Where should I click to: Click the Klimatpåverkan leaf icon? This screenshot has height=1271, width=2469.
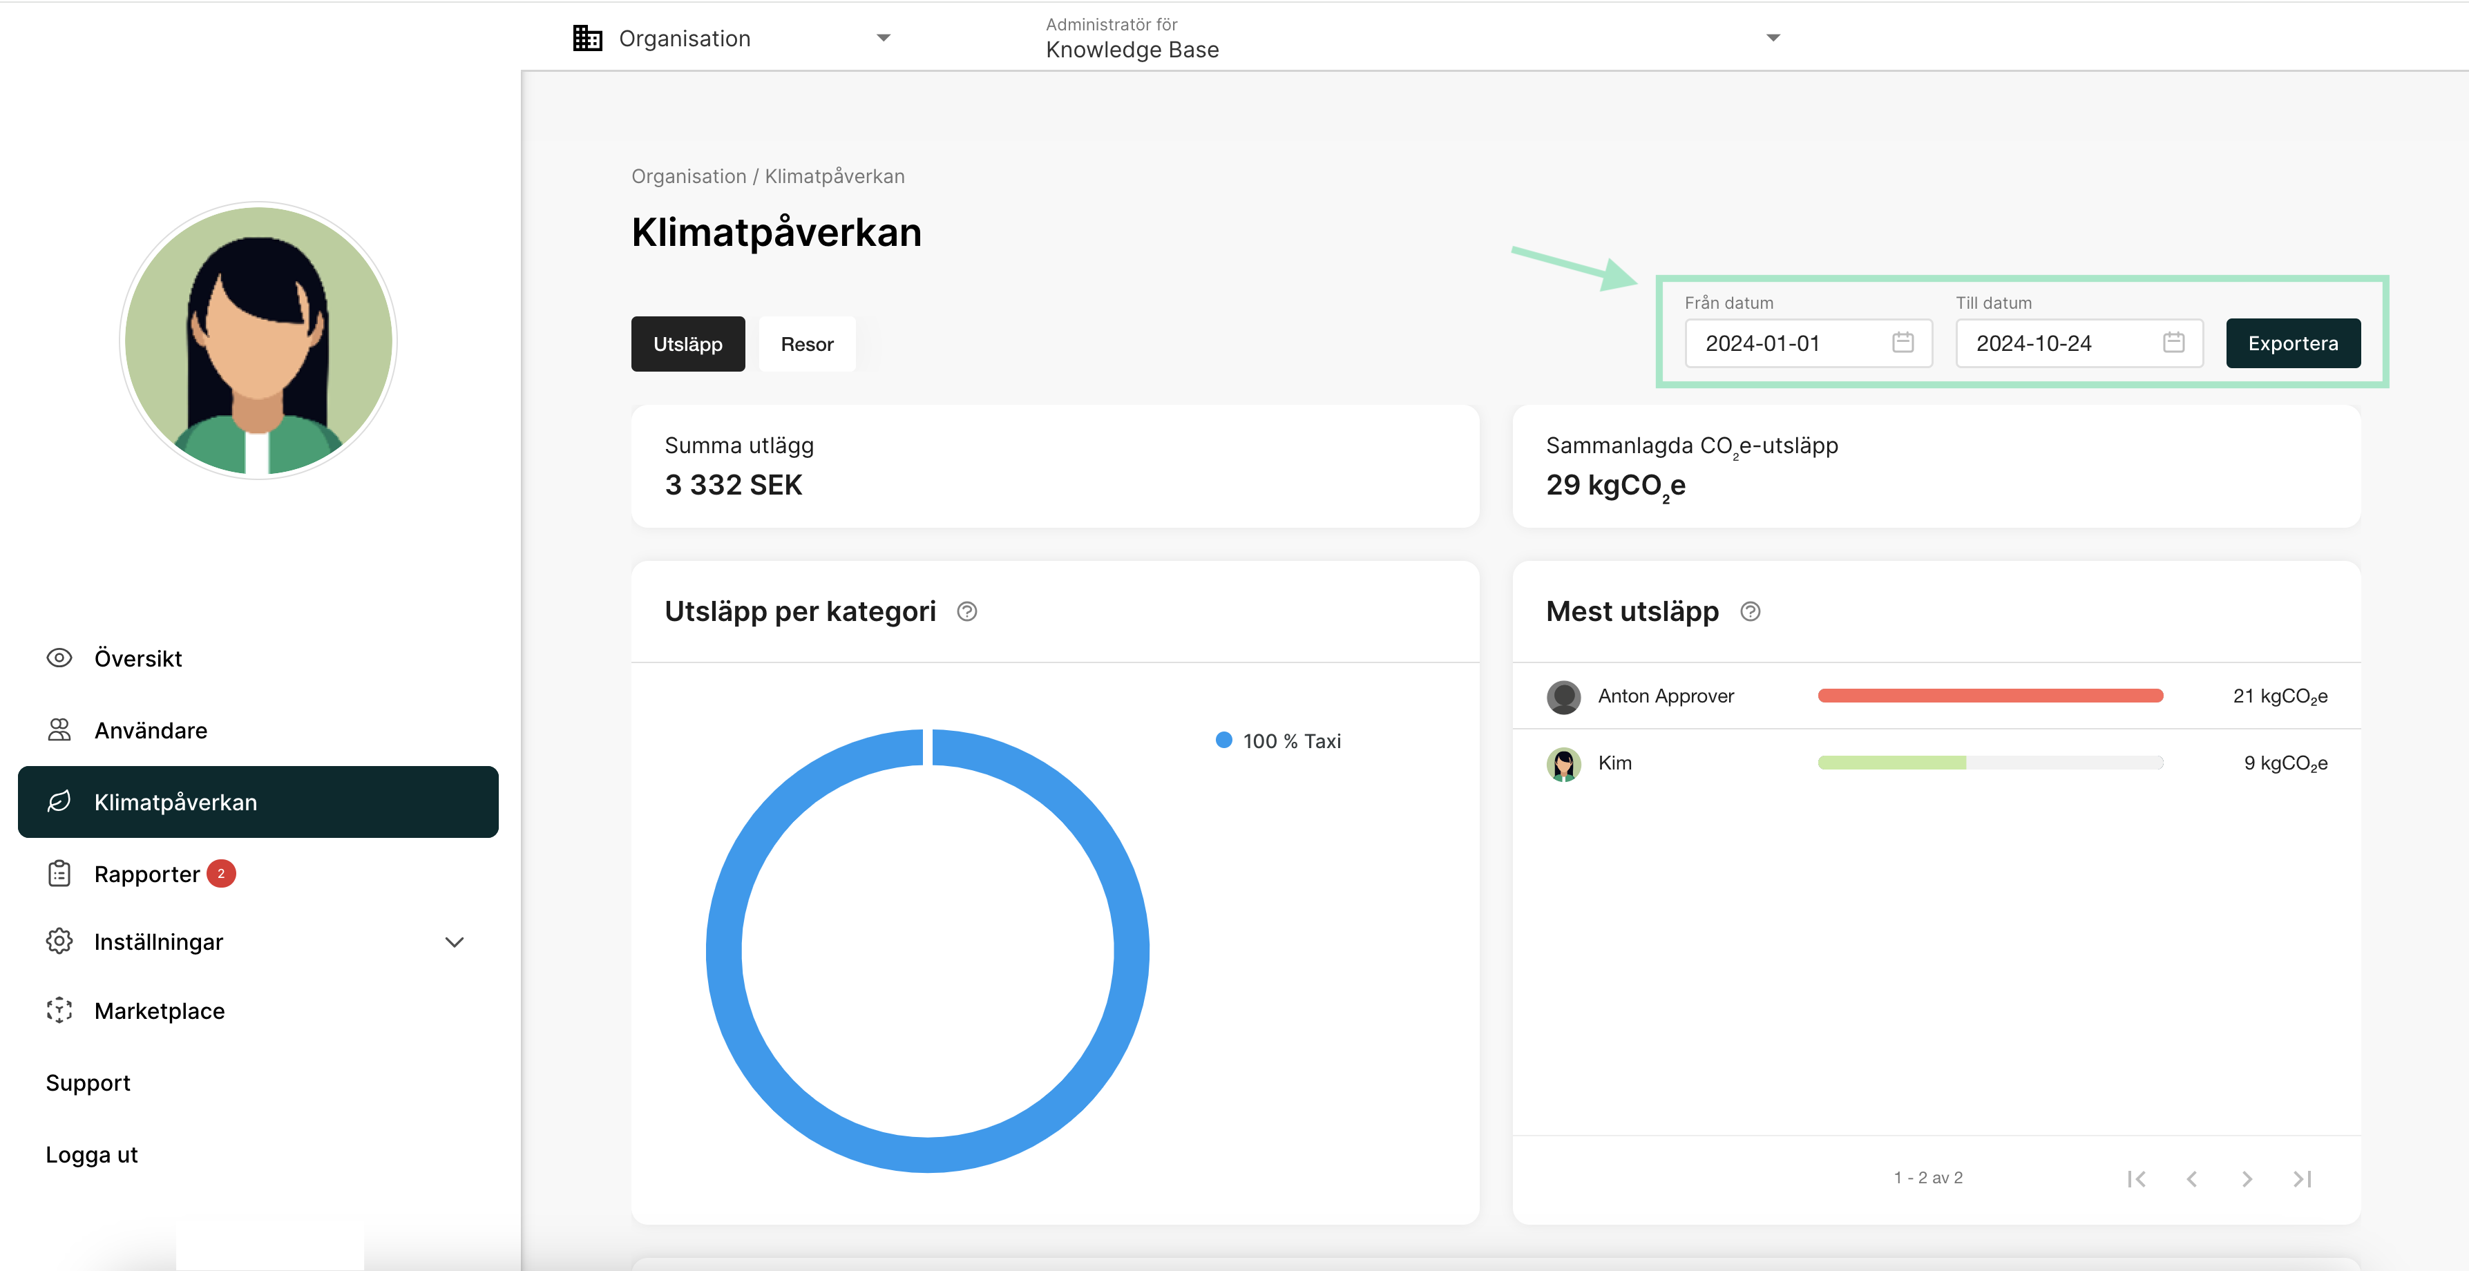coord(59,801)
